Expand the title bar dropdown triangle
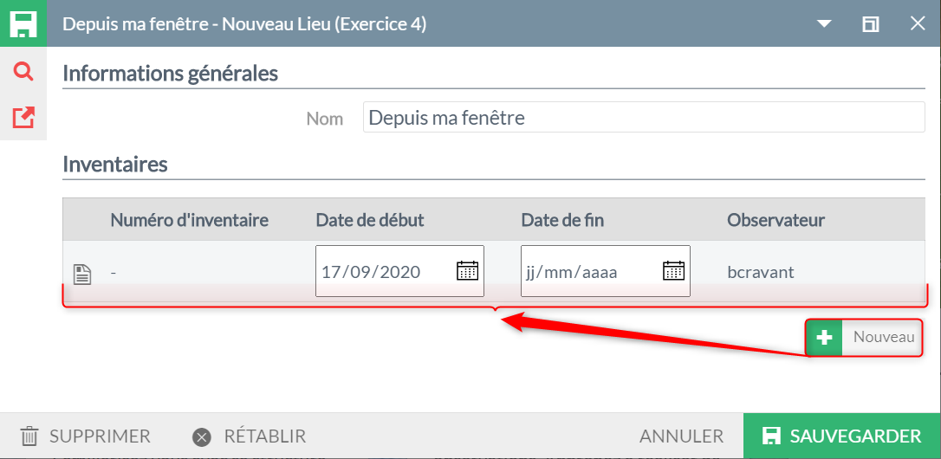 [x=825, y=24]
